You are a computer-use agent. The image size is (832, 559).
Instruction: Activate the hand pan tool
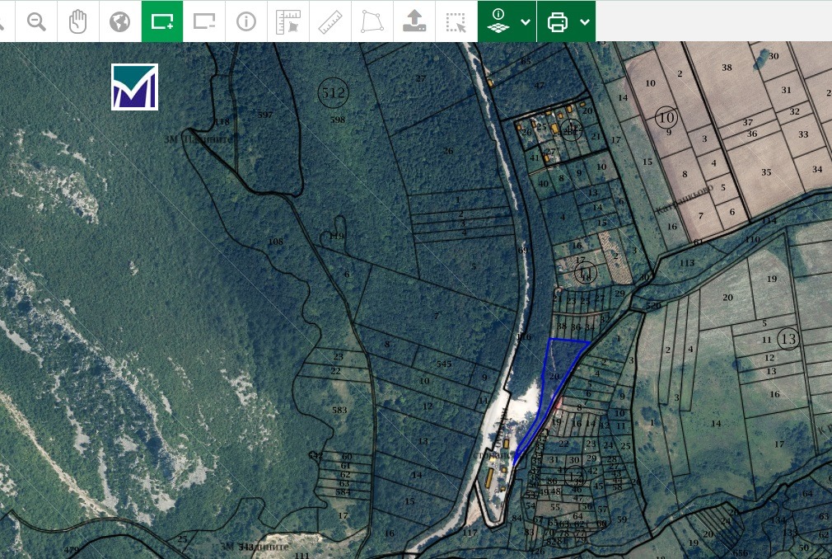point(77,21)
